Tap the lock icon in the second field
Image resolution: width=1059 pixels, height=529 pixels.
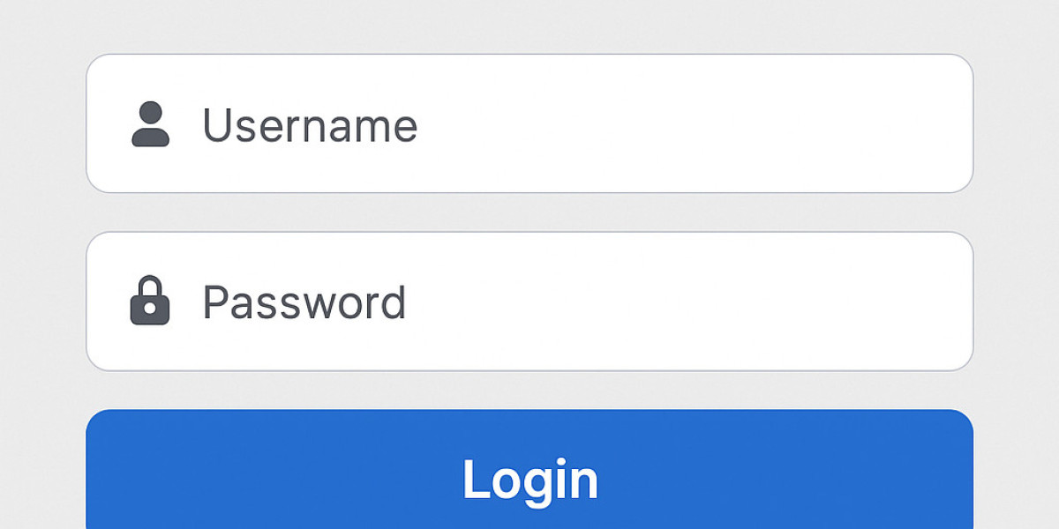(150, 302)
